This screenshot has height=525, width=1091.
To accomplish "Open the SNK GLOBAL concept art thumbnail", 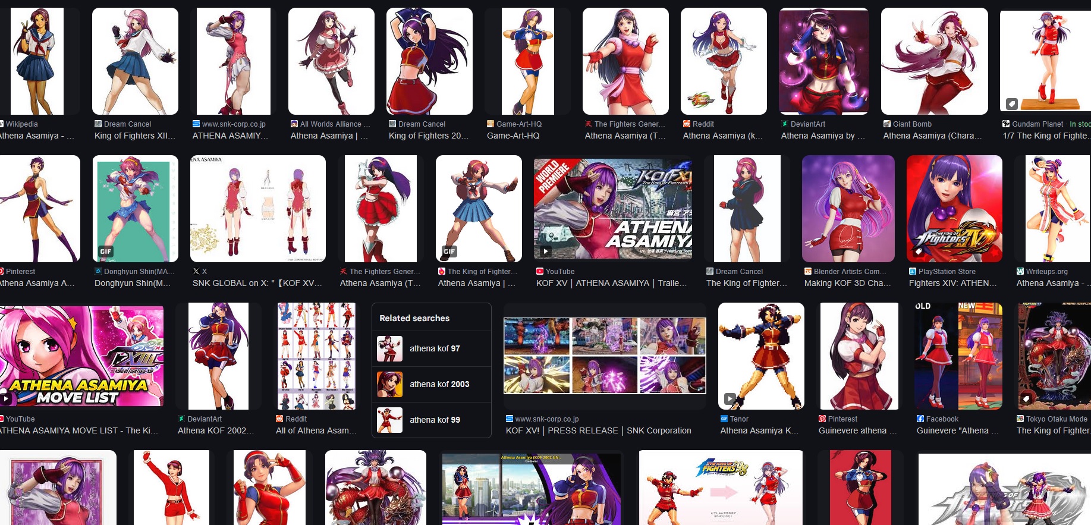I will pos(258,209).
